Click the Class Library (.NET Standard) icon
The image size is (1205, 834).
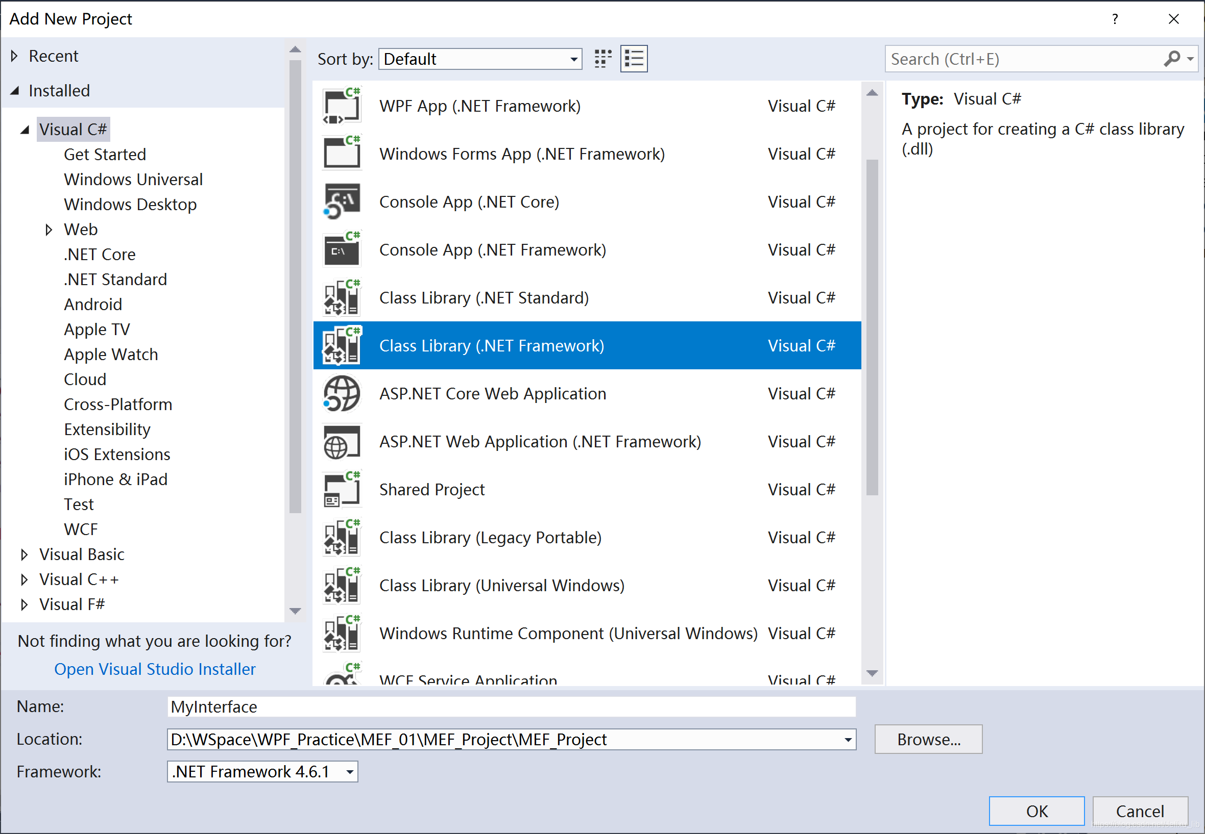tap(342, 298)
